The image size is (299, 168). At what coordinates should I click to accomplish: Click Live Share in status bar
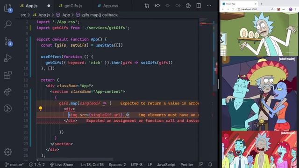[x=62, y=165]
